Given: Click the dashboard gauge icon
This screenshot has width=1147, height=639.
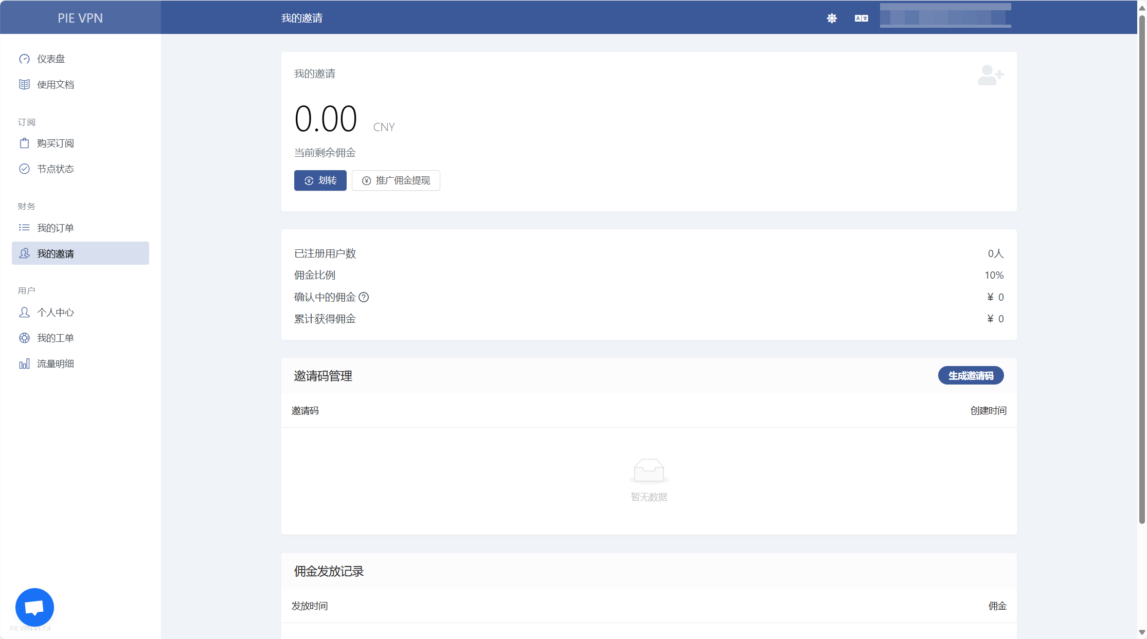Looking at the screenshot, I should click(x=24, y=59).
